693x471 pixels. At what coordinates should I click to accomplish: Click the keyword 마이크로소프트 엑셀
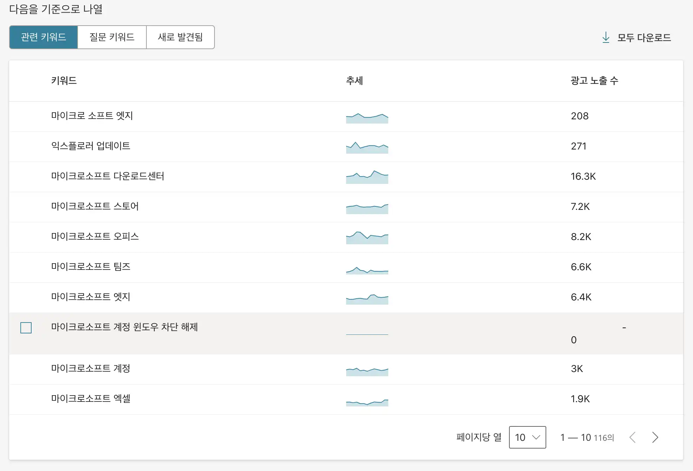click(91, 399)
